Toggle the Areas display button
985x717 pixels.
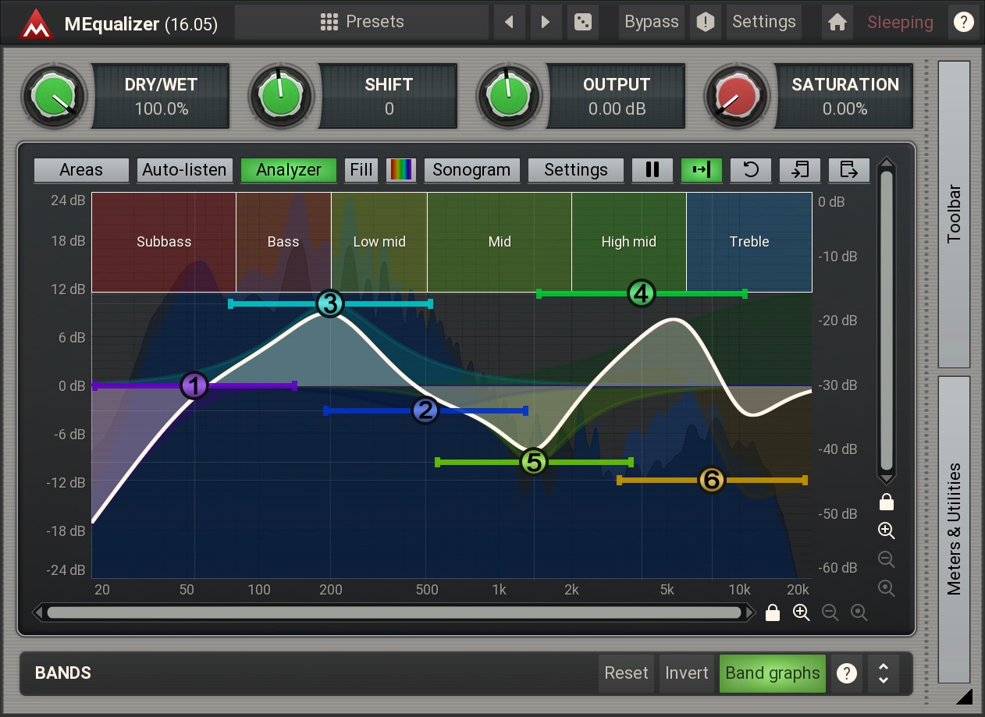click(81, 170)
